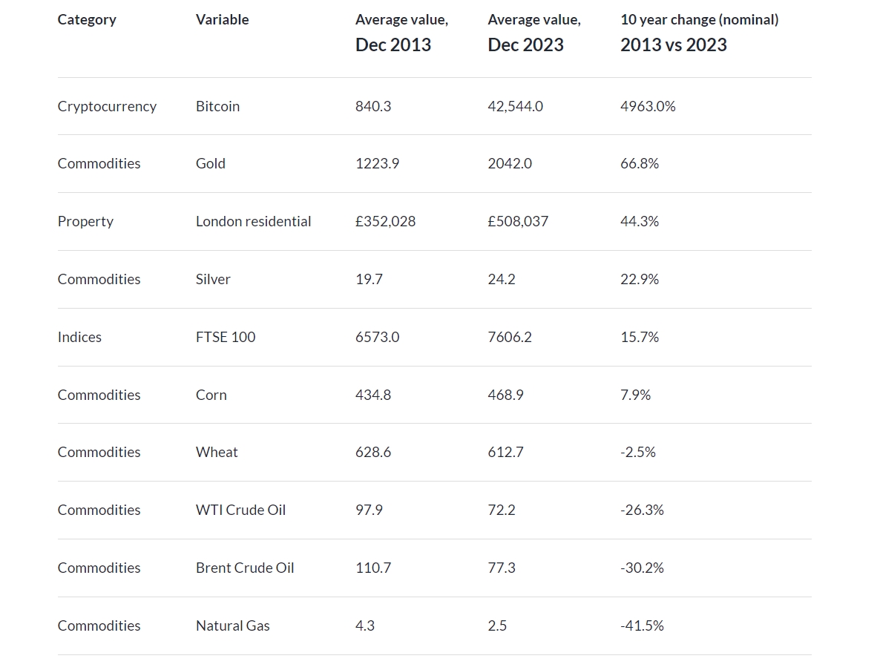Image resolution: width=880 pixels, height=670 pixels.
Task: Click the WTI Crude Oil cell
Action: pyautogui.click(x=240, y=510)
